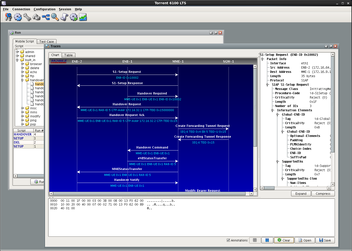Toggle the Annotations checkbox
The height and width of the screenshot is (251, 352).
tap(228, 240)
